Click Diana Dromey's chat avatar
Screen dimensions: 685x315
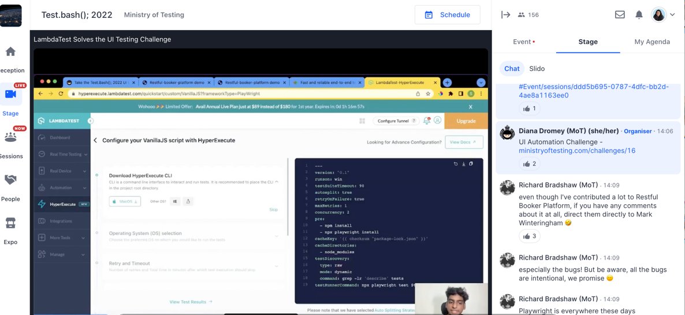(507, 133)
